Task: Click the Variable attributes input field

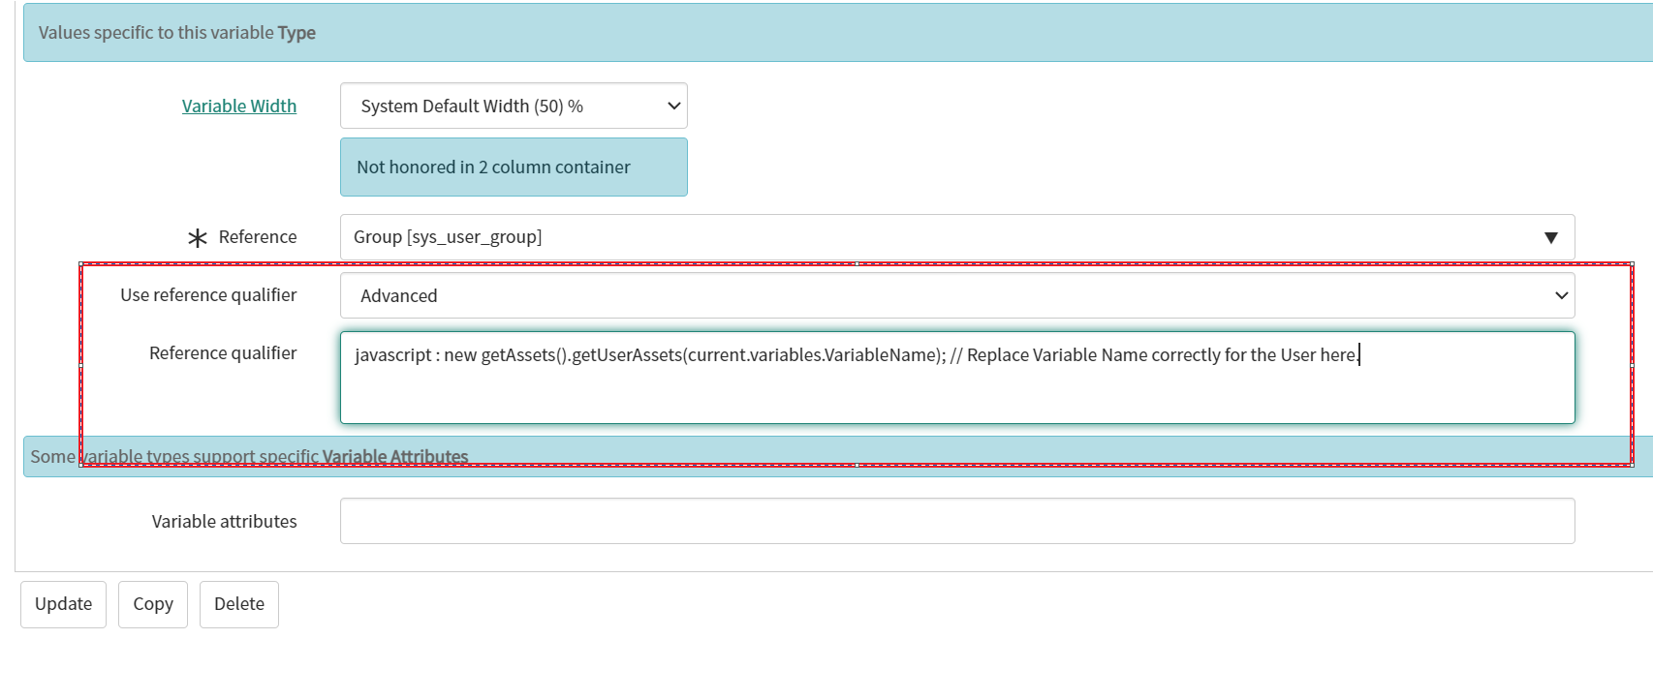Action: tap(957, 521)
